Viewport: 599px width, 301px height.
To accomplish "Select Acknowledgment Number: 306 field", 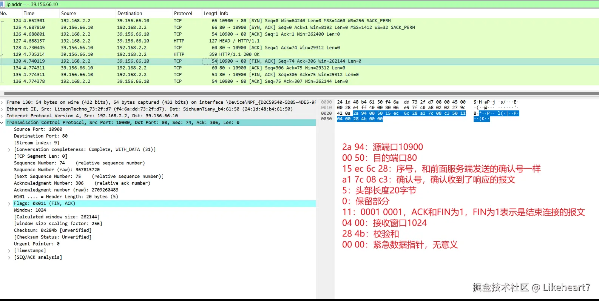I will tap(82, 183).
